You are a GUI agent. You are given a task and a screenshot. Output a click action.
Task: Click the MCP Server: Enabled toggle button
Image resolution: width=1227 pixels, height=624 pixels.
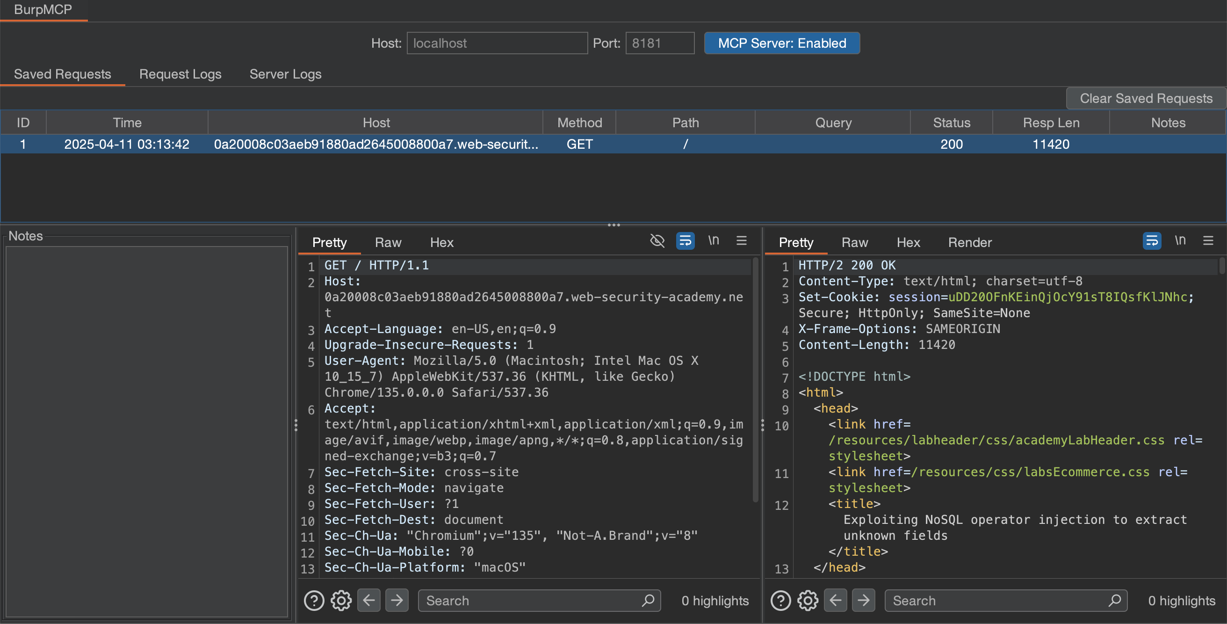pyautogui.click(x=782, y=44)
